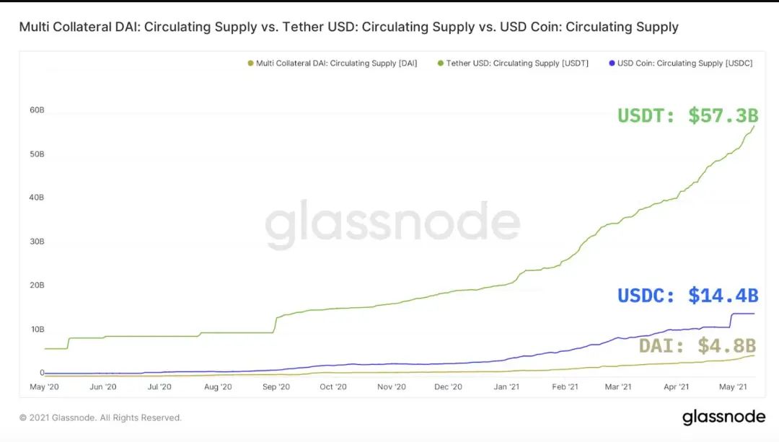Click the DAI: $4.8B annotation
This screenshot has height=442, width=779.
[697, 345]
